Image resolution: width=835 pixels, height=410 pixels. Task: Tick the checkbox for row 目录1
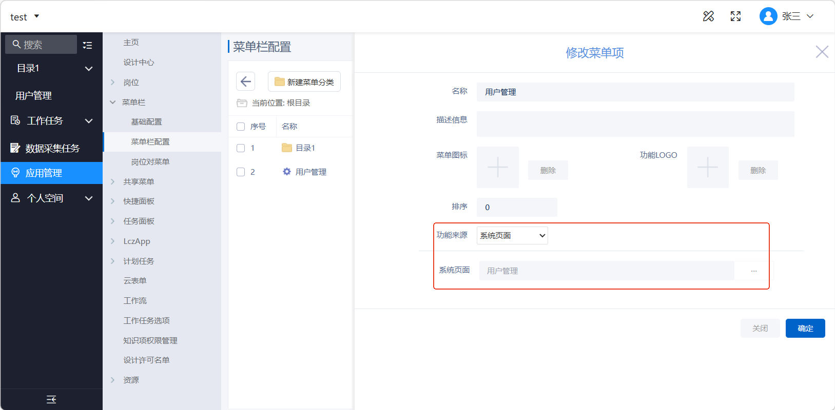241,148
